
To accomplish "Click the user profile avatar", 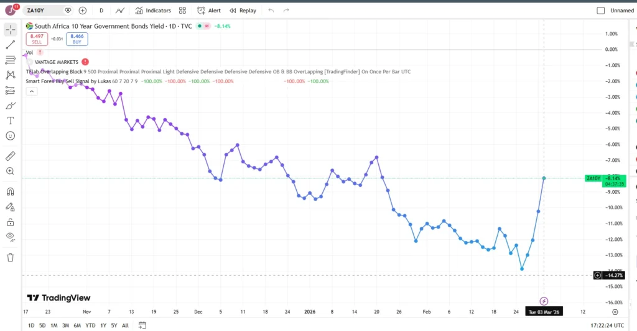I will [x=11, y=10].
